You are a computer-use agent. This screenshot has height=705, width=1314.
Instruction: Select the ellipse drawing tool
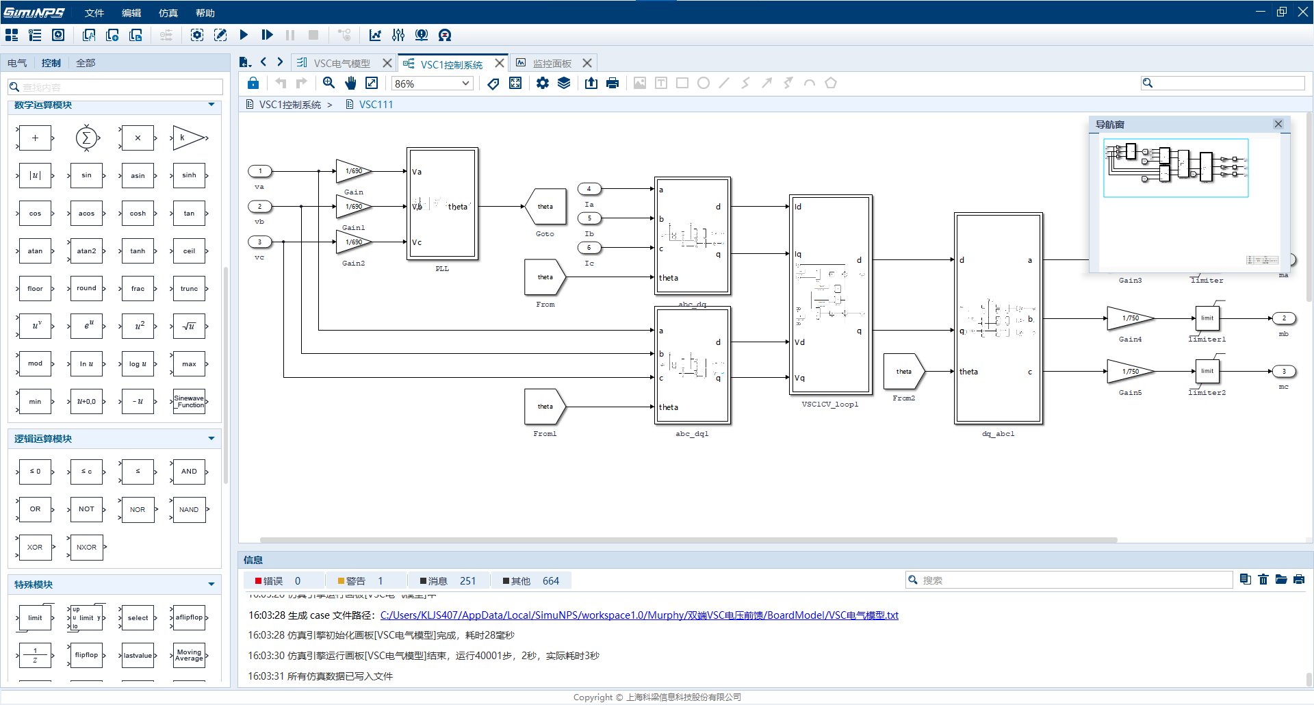point(703,83)
